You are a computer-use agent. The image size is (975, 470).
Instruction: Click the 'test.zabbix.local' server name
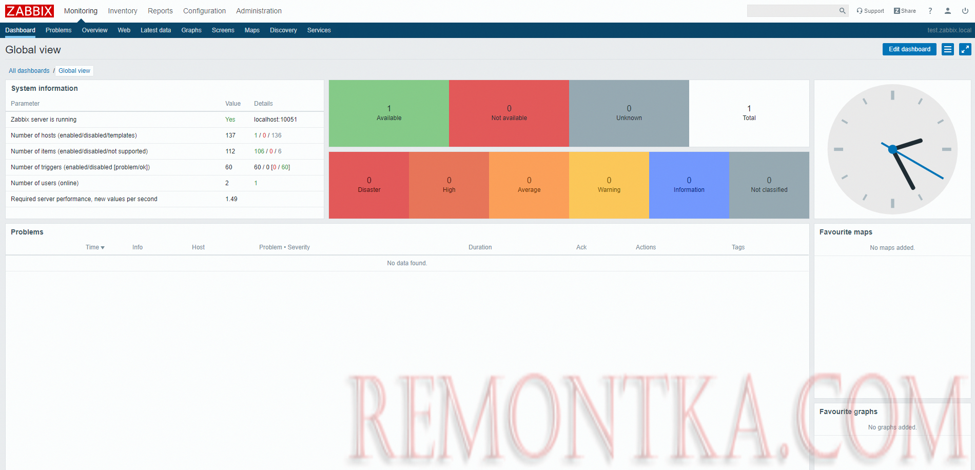[x=949, y=30]
